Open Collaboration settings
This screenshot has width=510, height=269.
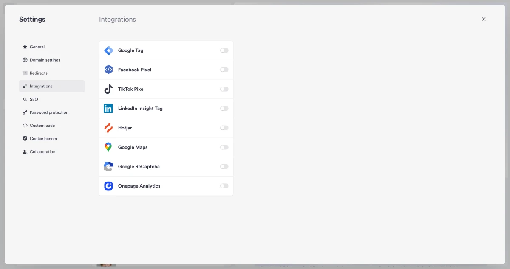[52, 152]
